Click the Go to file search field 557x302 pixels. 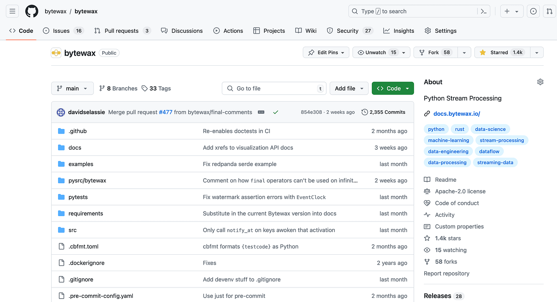(274, 88)
